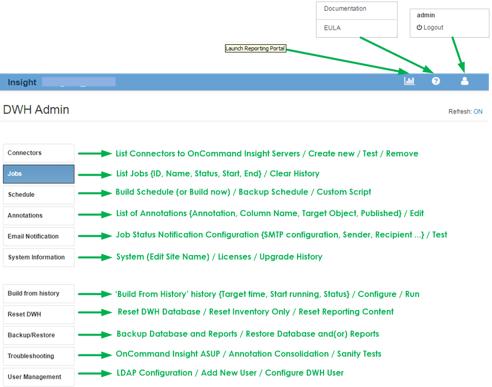The height and width of the screenshot is (387, 492).
Task: Open User Management settings
Action: click(38, 377)
